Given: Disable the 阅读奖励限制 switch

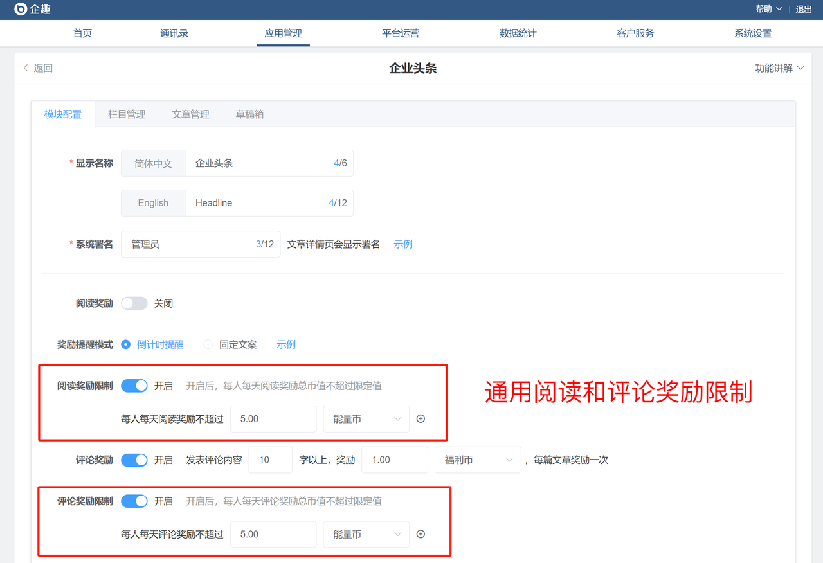Looking at the screenshot, I should point(134,386).
